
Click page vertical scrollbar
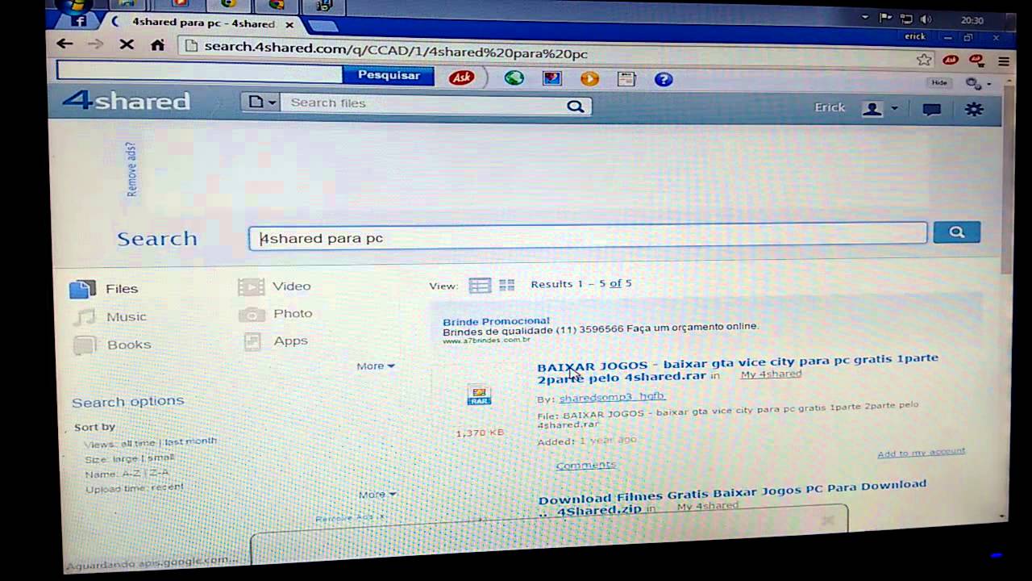[1006, 178]
